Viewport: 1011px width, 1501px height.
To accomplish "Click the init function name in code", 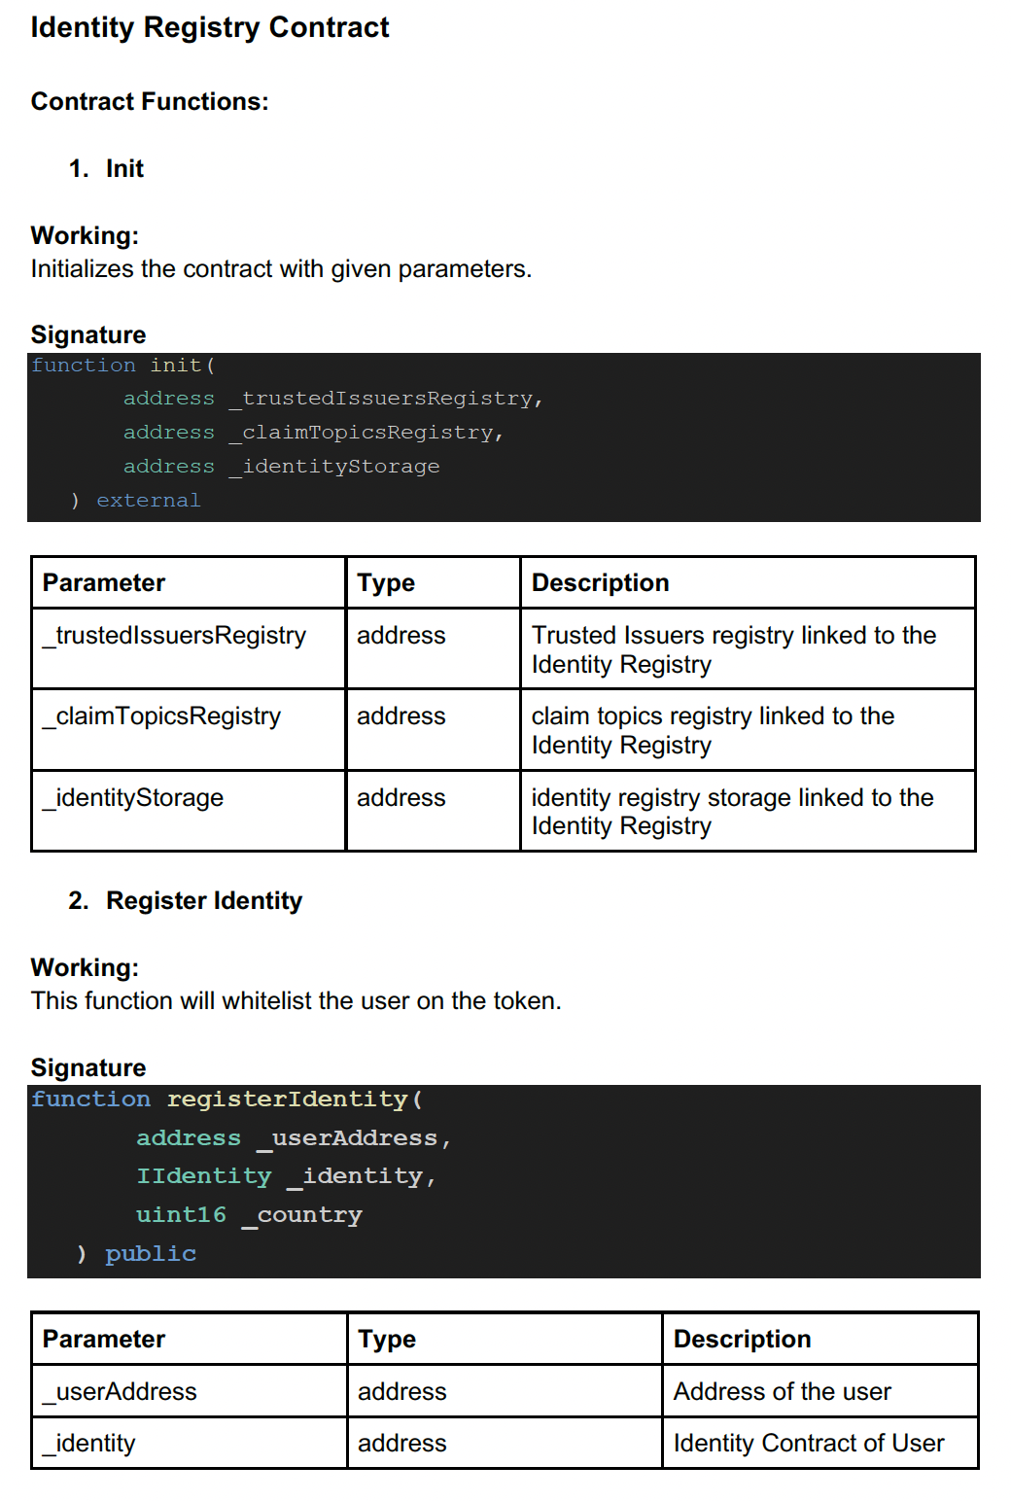I will (176, 366).
